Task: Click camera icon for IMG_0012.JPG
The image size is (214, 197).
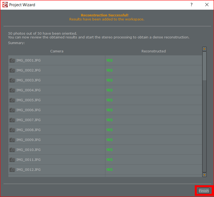Action: (12, 170)
